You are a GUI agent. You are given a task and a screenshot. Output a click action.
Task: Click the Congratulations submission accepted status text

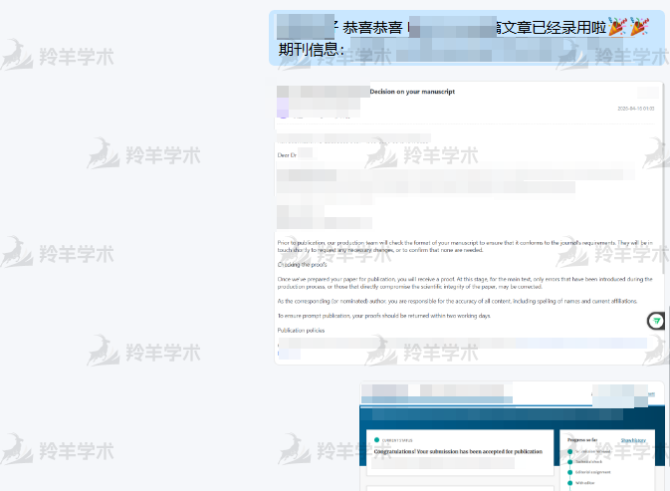tap(457, 451)
